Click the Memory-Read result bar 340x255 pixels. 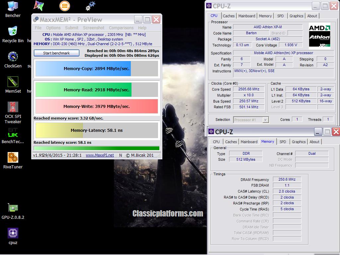97,90
